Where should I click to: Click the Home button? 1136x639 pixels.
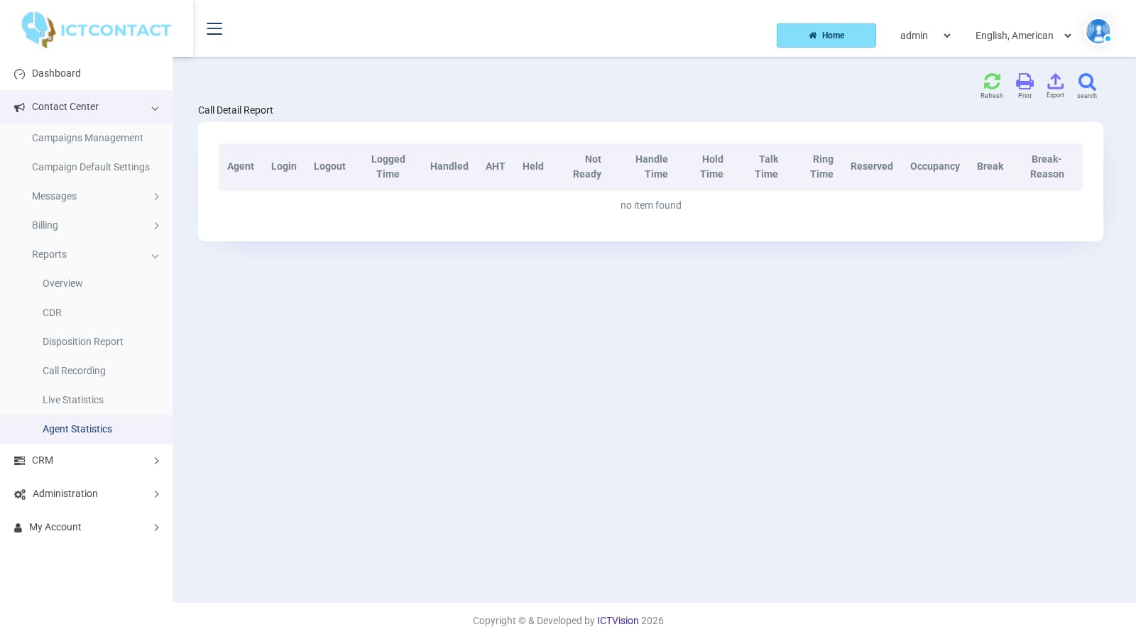point(826,35)
